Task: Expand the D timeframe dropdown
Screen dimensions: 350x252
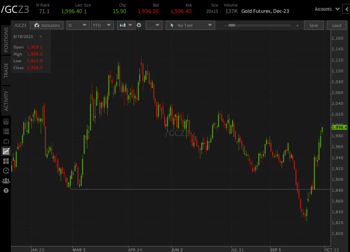Action: tap(78, 26)
